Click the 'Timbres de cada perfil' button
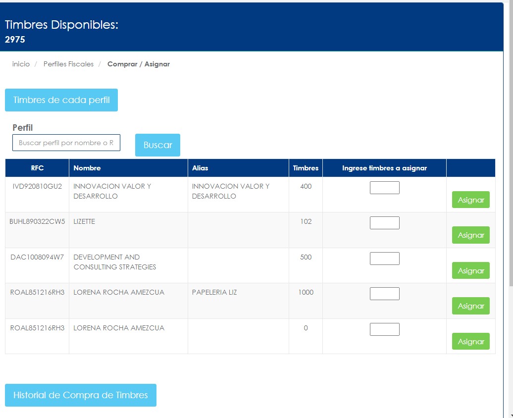 tap(61, 100)
